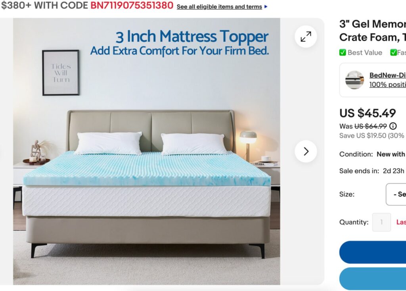Click the US $45.49 price text
406x291 pixels.
coord(368,113)
